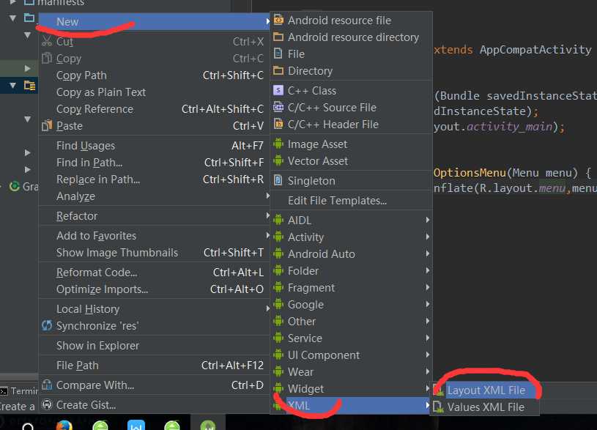Viewport: 597px width, 430px height.
Task: Open the XML submenu entry
Action: [352, 405]
